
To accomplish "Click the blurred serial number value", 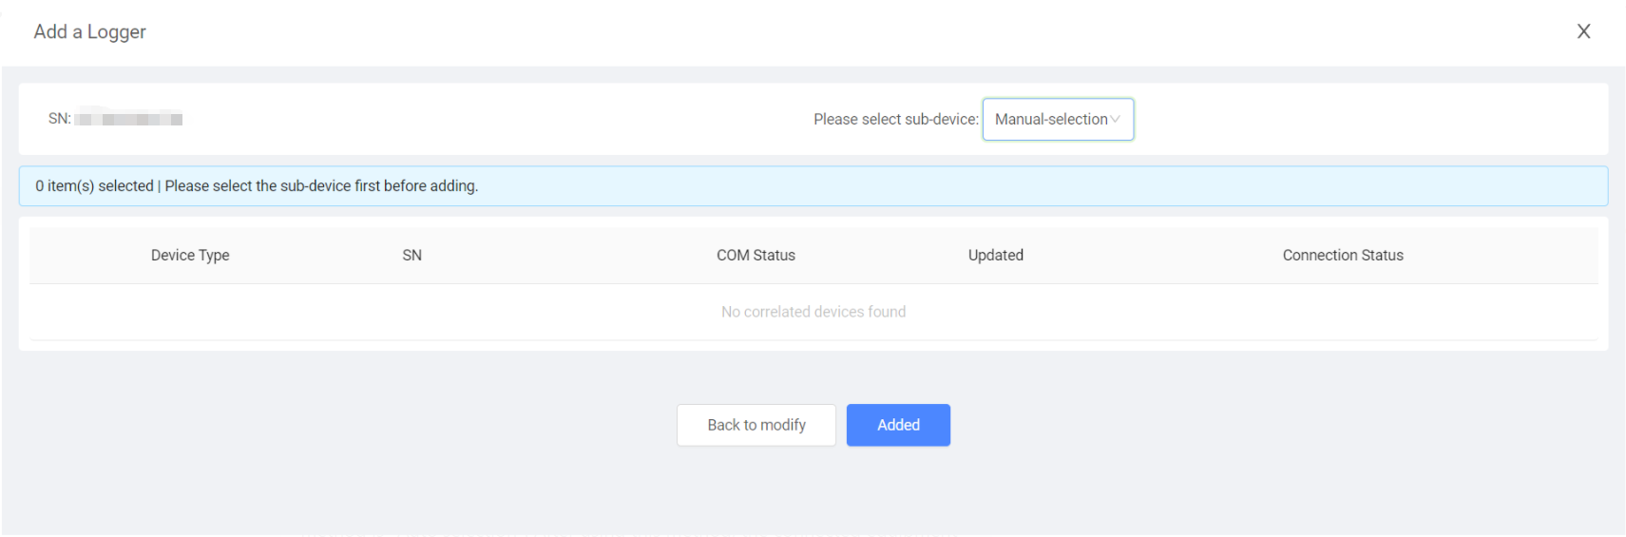I will point(128,120).
